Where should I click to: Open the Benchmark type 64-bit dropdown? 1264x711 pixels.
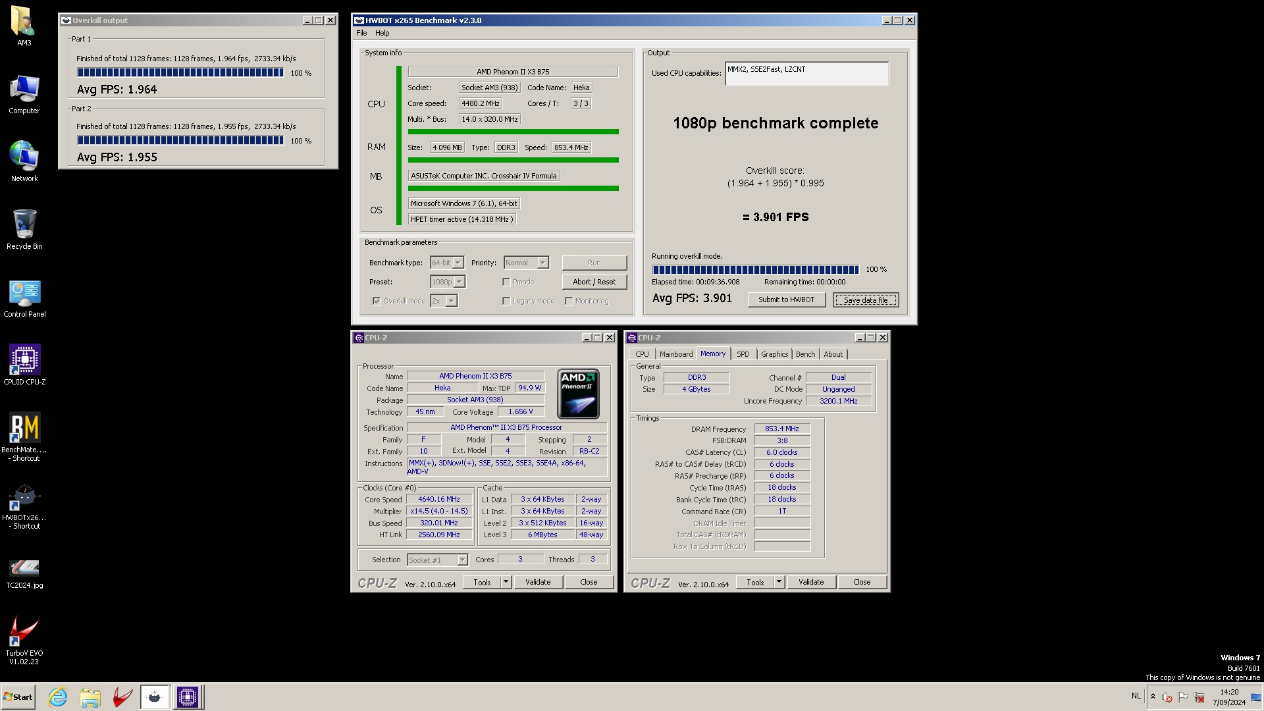447,263
